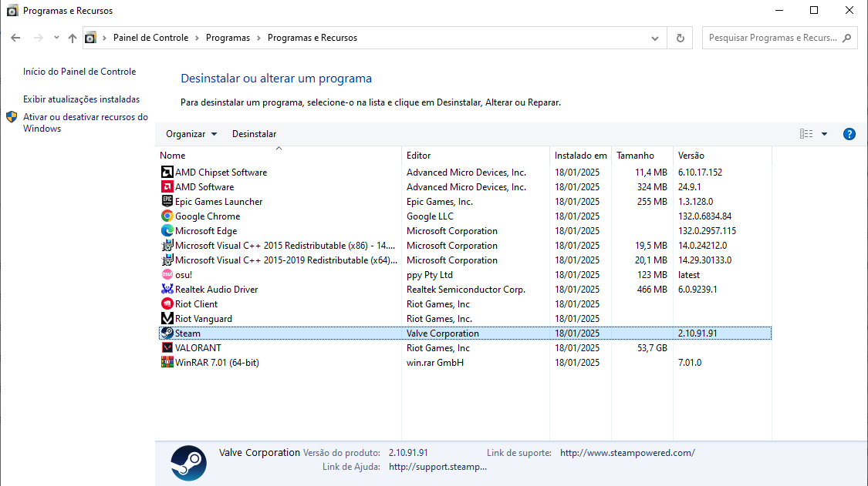The width and height of the screenshot is (868, 486).
Task: Click the win.rar GmbH editor cell
Action: [435, 363]
